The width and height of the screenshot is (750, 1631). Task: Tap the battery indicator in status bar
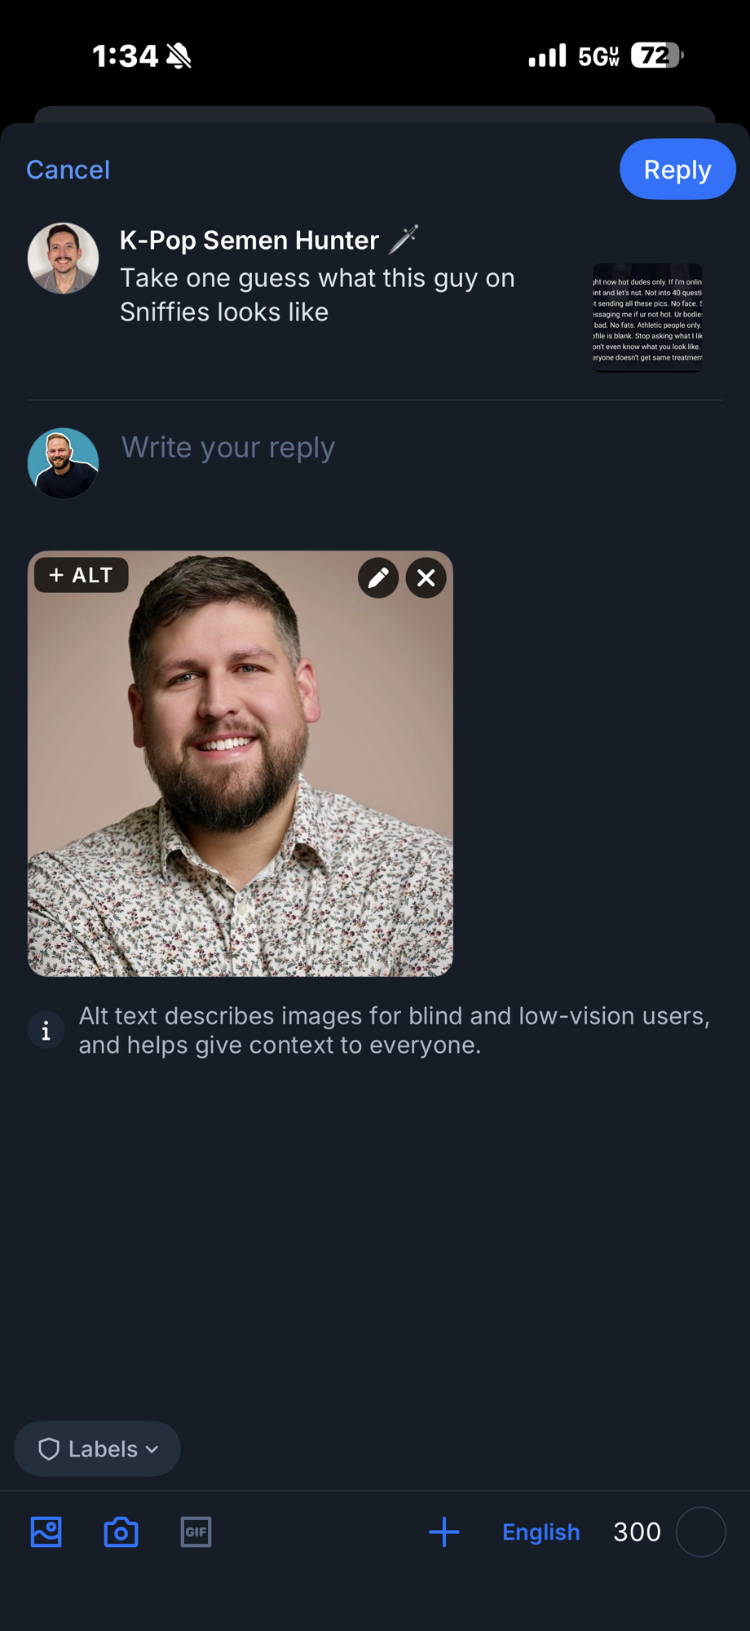[656, 55]
